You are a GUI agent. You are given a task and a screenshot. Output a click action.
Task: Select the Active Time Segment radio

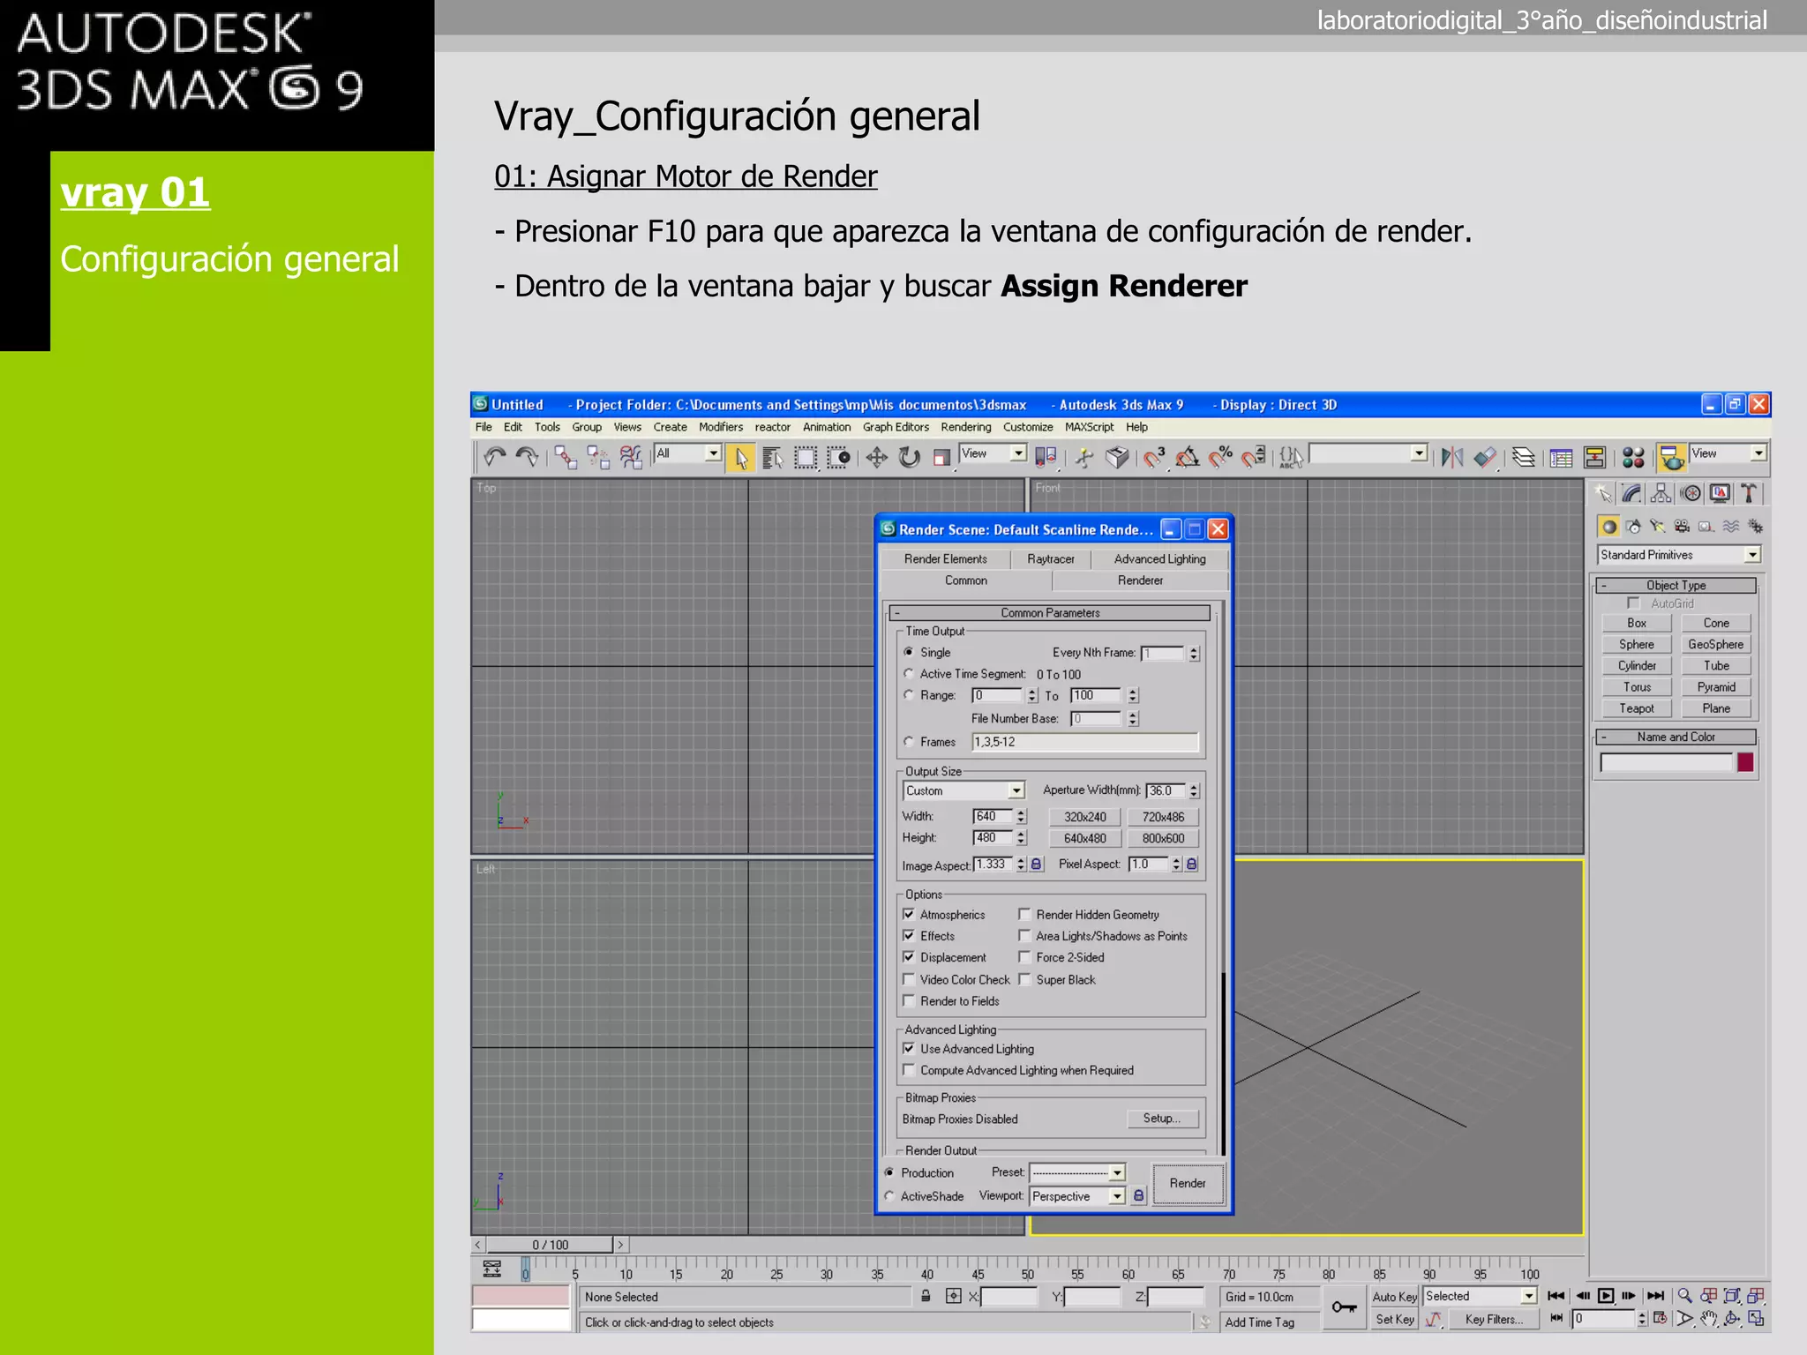[908, 673]
